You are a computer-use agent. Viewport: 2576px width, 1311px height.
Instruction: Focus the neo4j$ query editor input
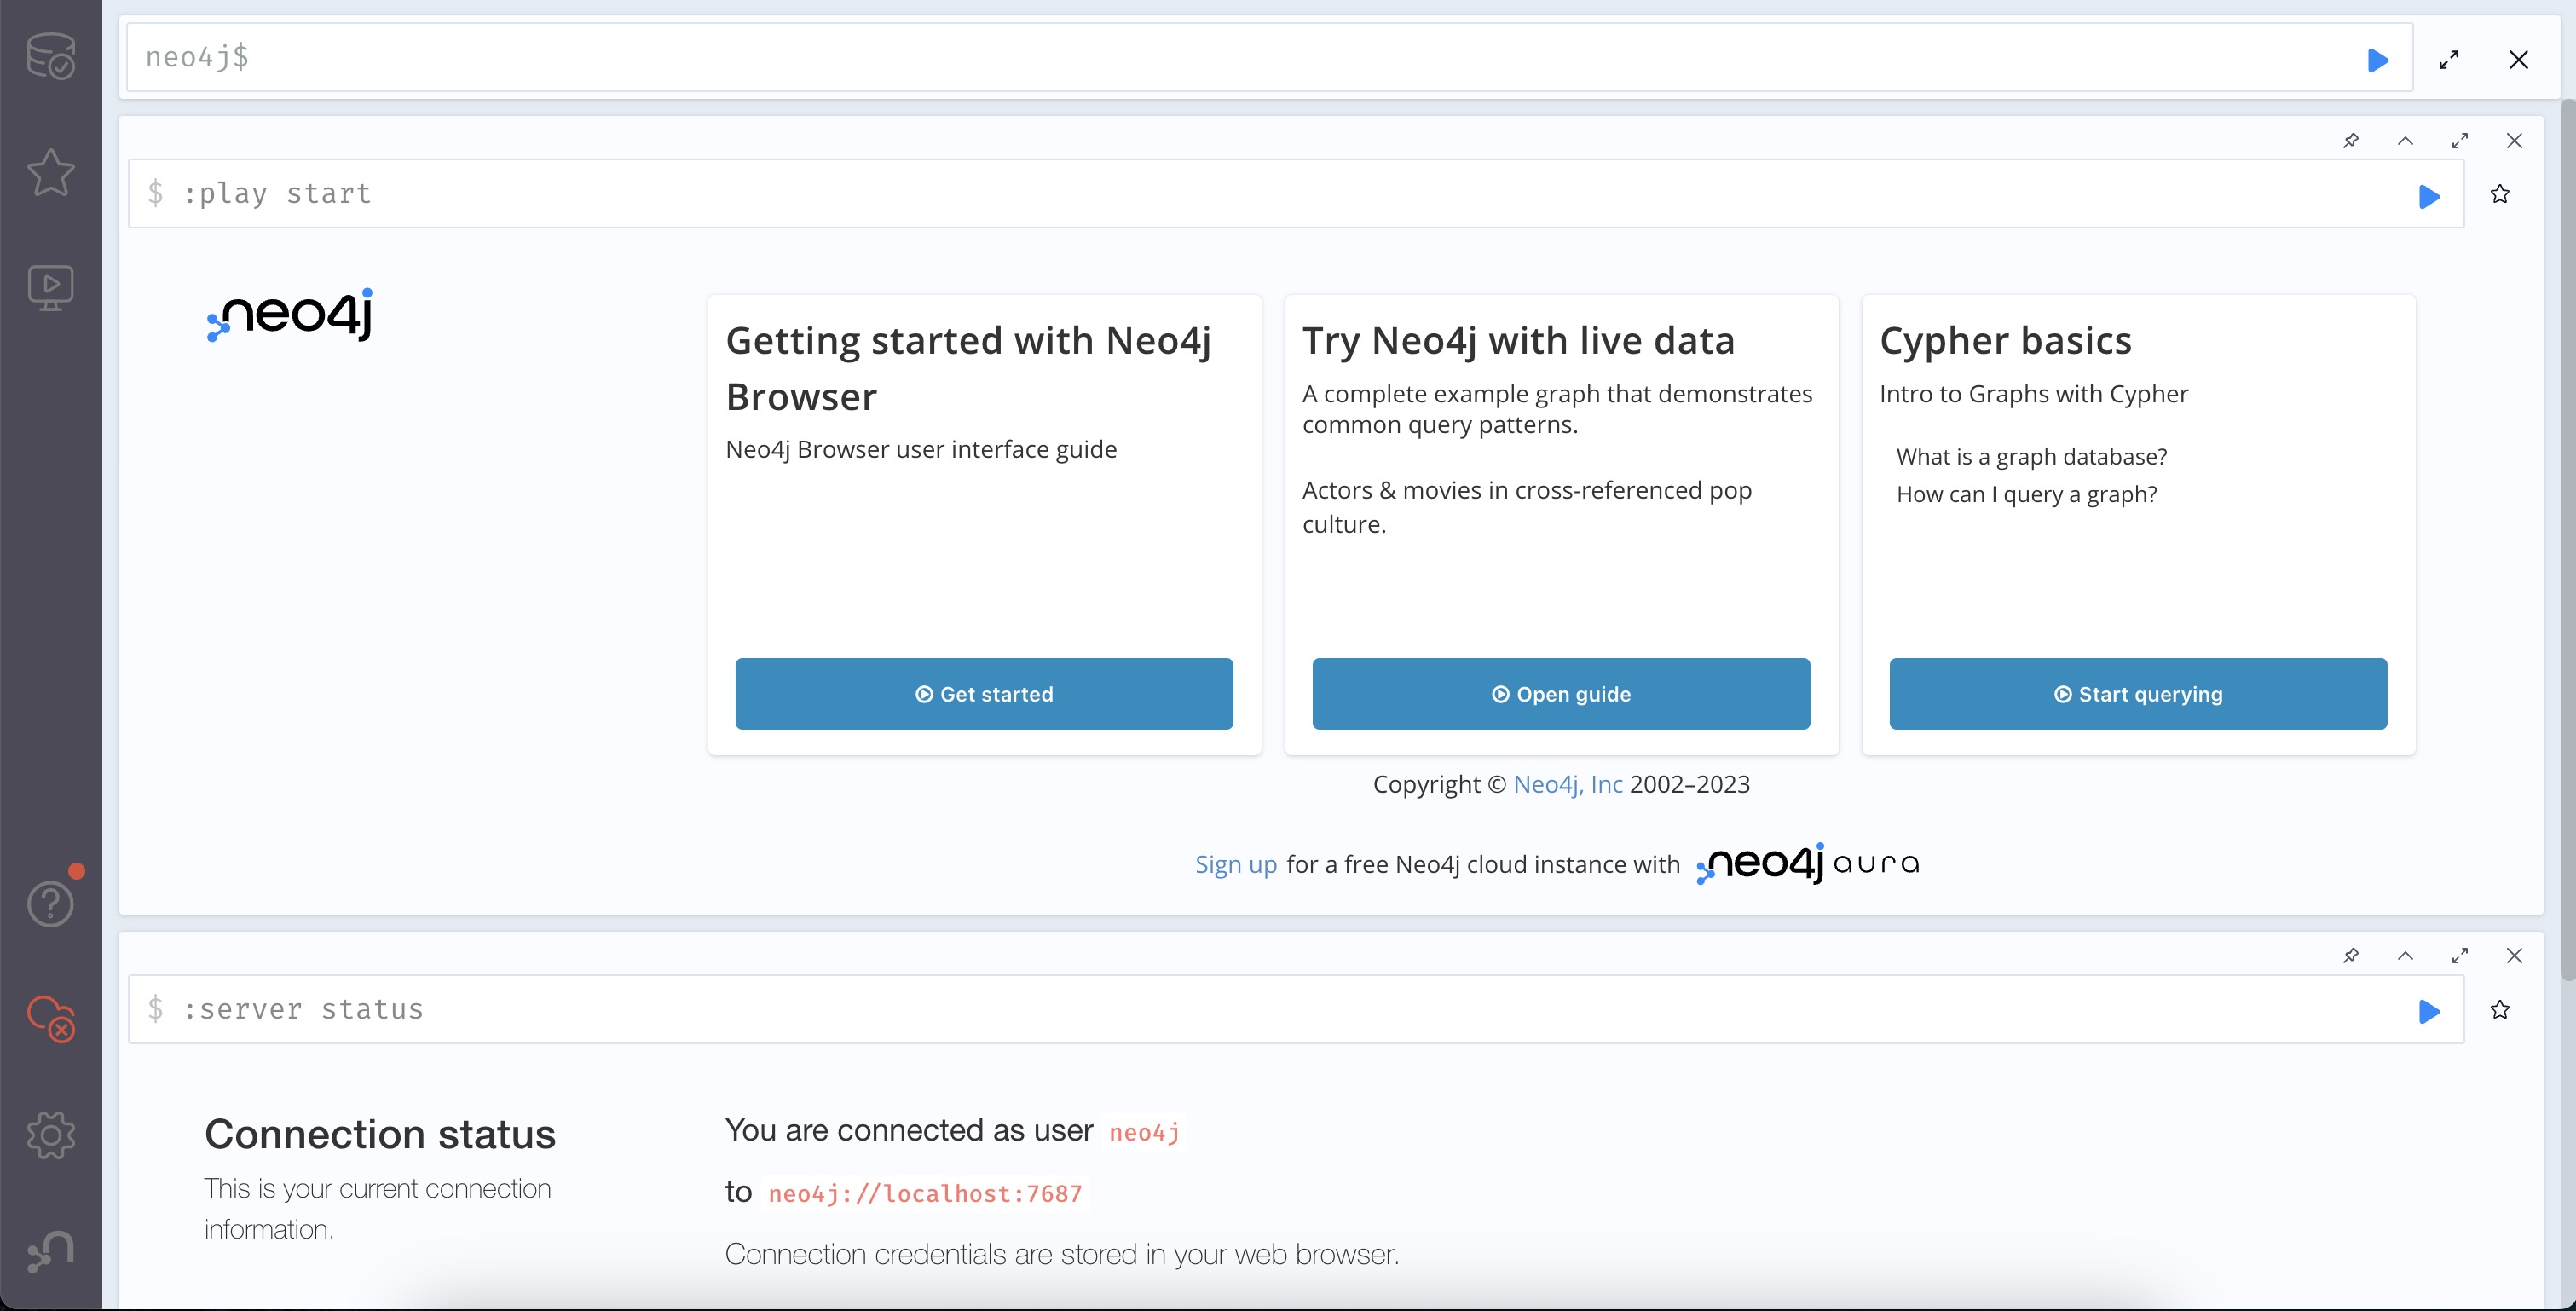point(1200,58)
